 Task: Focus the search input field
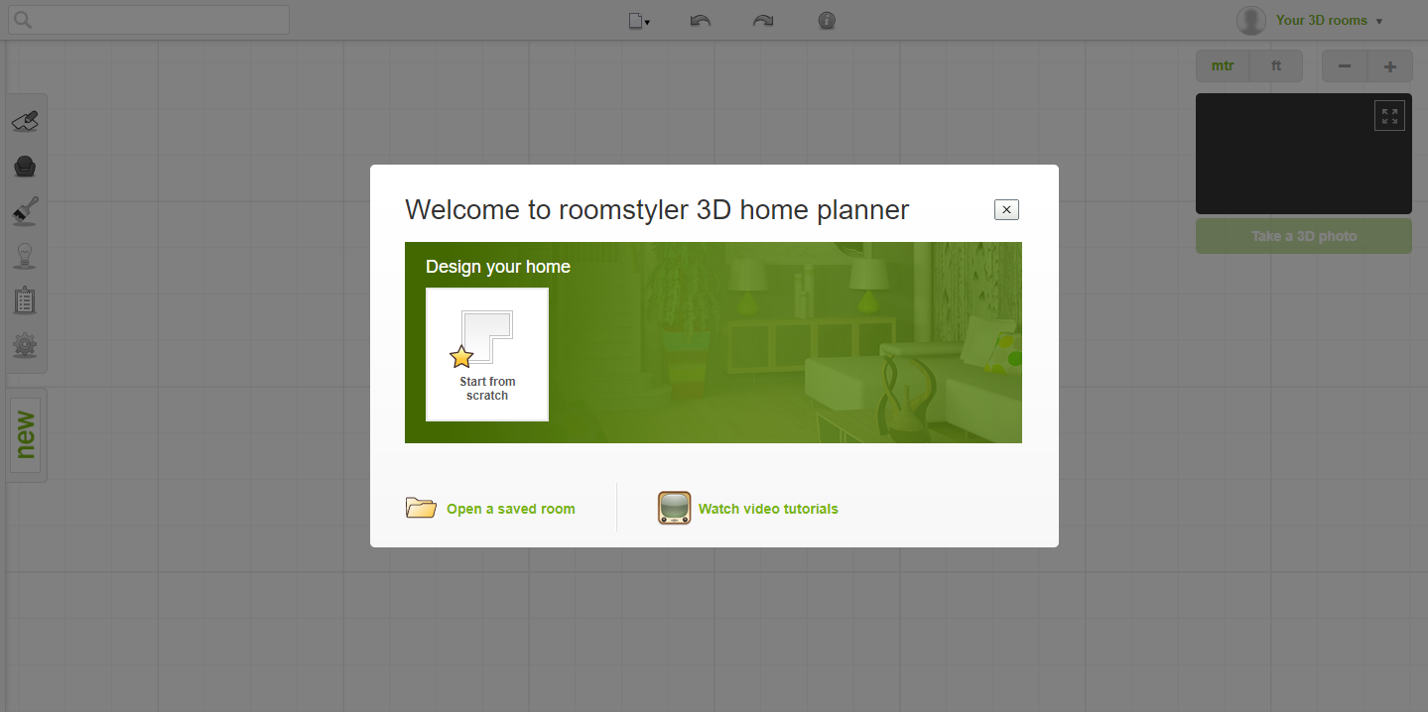(149, 20)
